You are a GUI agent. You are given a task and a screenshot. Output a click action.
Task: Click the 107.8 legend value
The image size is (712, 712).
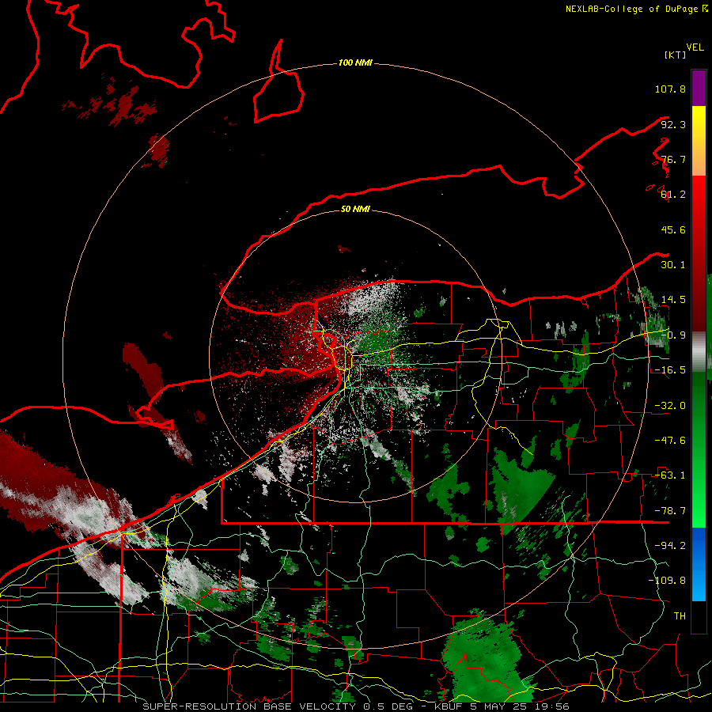(x=670, y=89)
